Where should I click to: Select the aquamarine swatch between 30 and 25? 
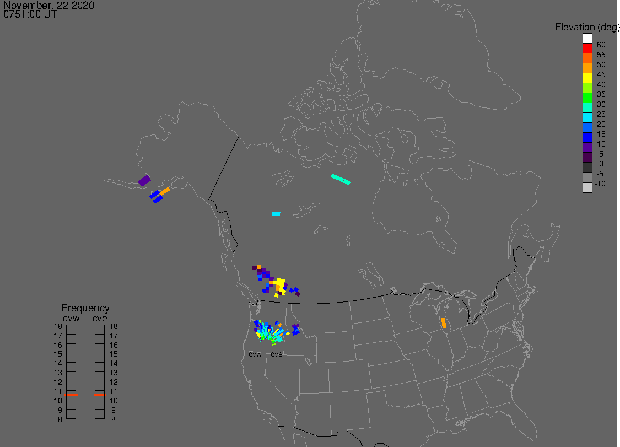(x=587, y=107)
